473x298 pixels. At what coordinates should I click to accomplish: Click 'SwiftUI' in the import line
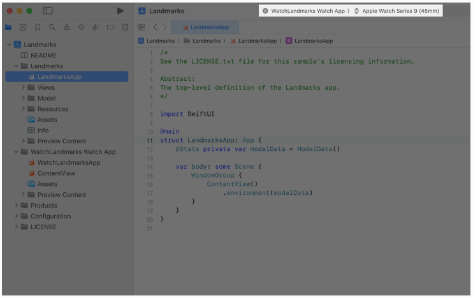point(201,114)
